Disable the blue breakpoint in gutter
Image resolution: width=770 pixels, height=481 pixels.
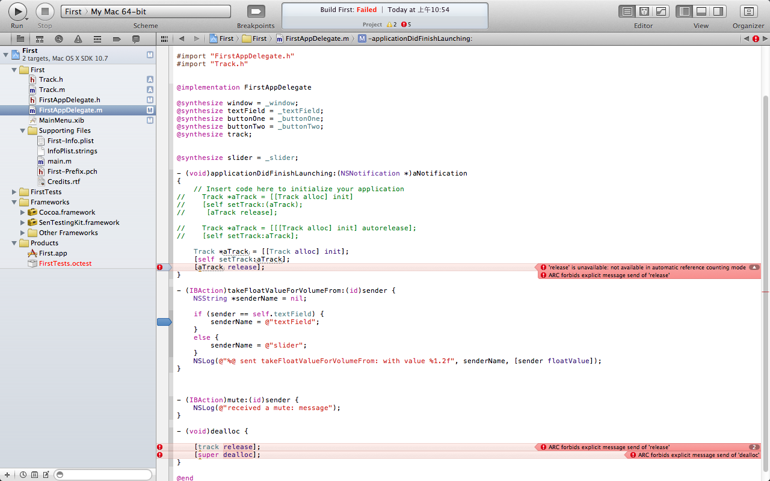(164, 322)
